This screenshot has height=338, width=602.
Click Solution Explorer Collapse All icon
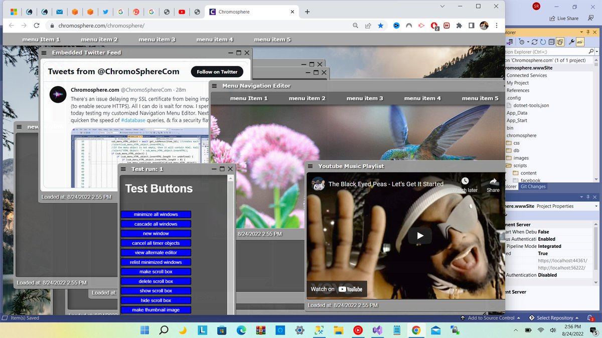tap(552, 42)
